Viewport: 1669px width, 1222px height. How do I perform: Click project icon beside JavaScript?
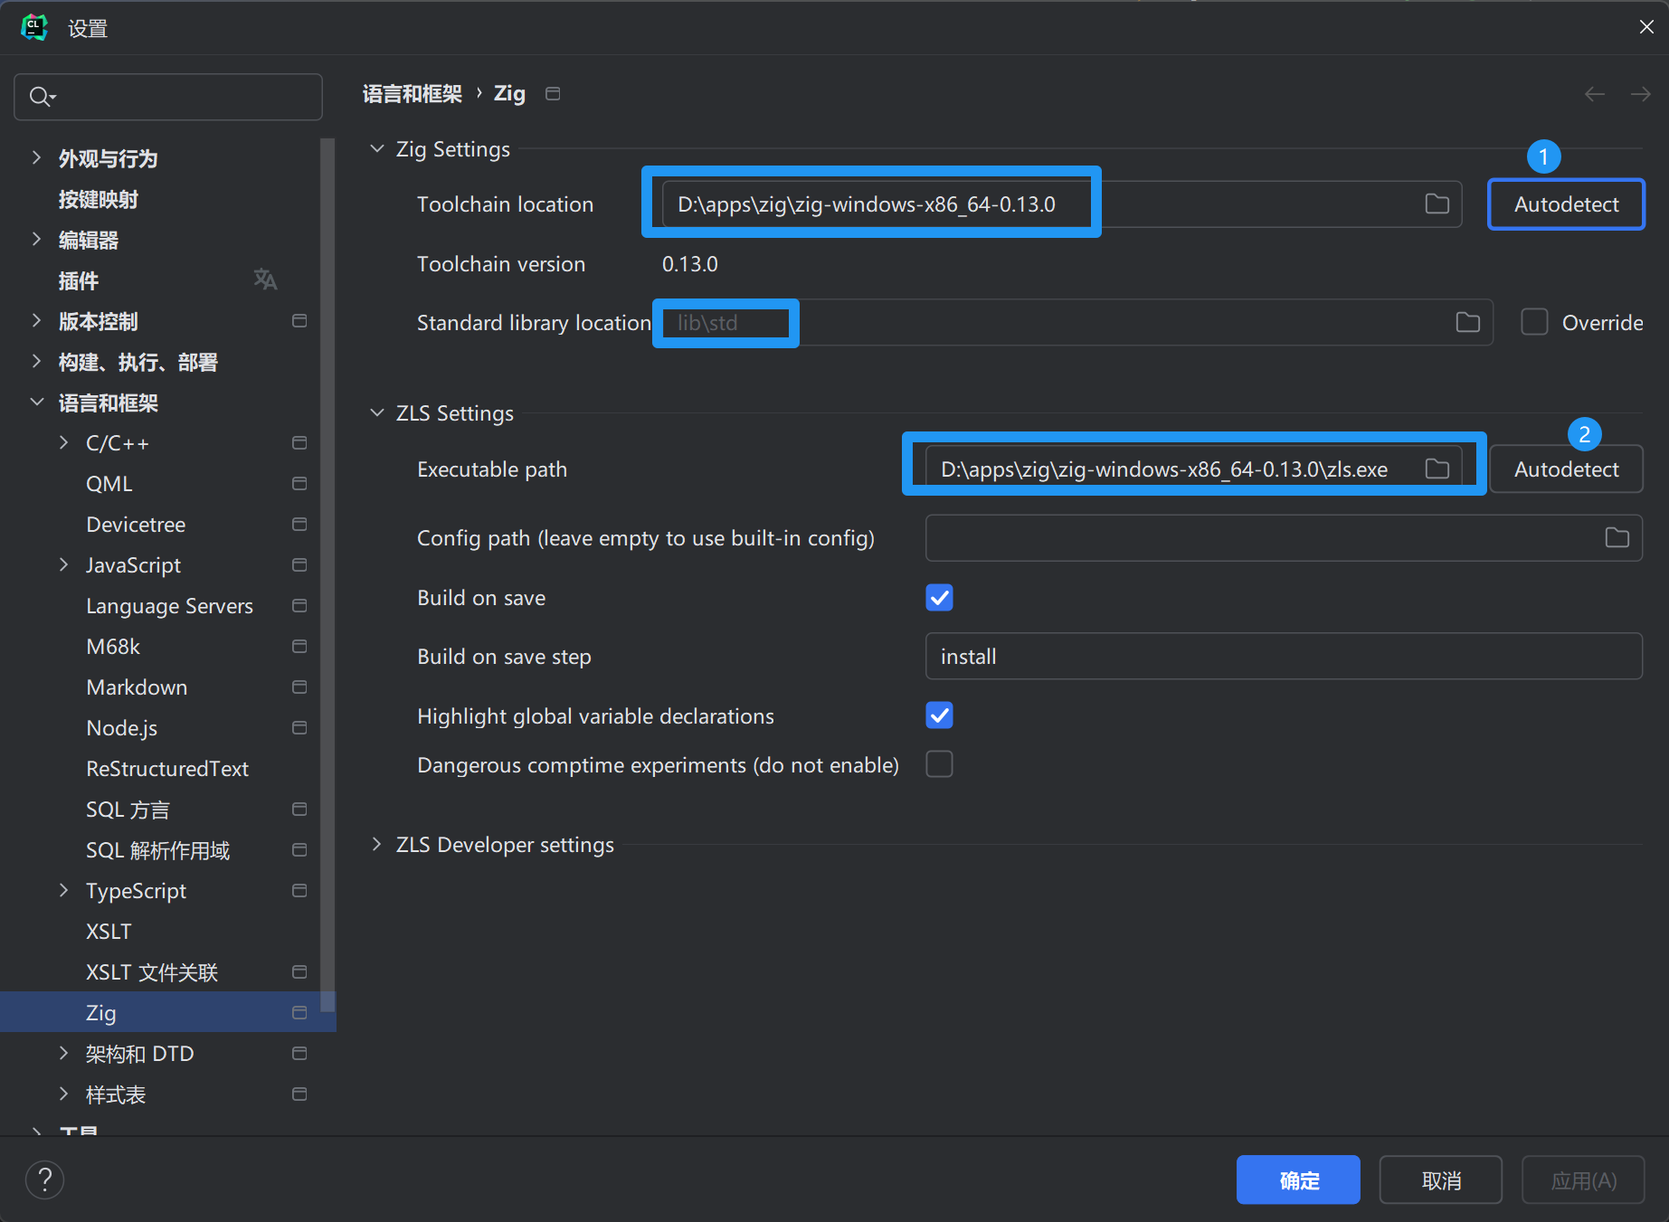coord(299,565)
